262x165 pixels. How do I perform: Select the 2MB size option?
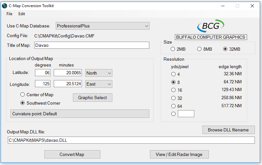(173, 49)
